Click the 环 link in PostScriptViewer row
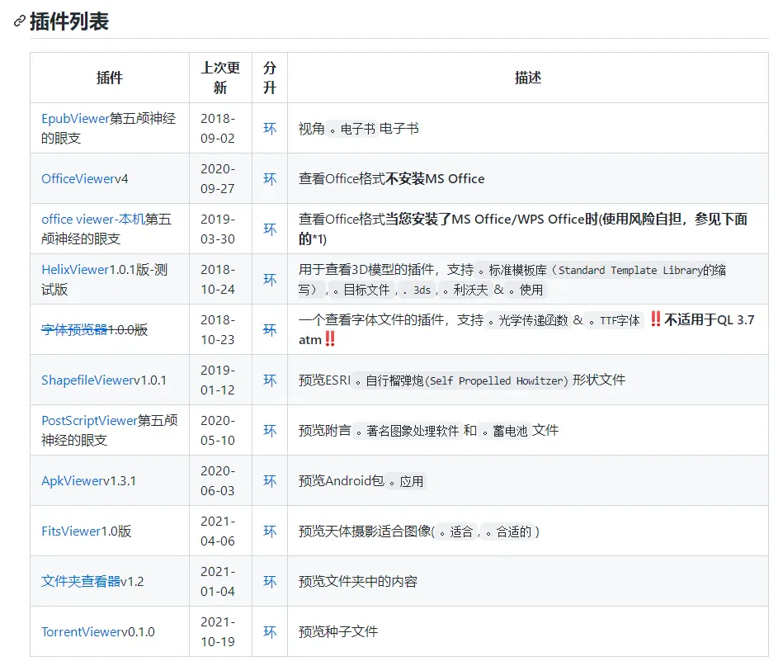 270,431
